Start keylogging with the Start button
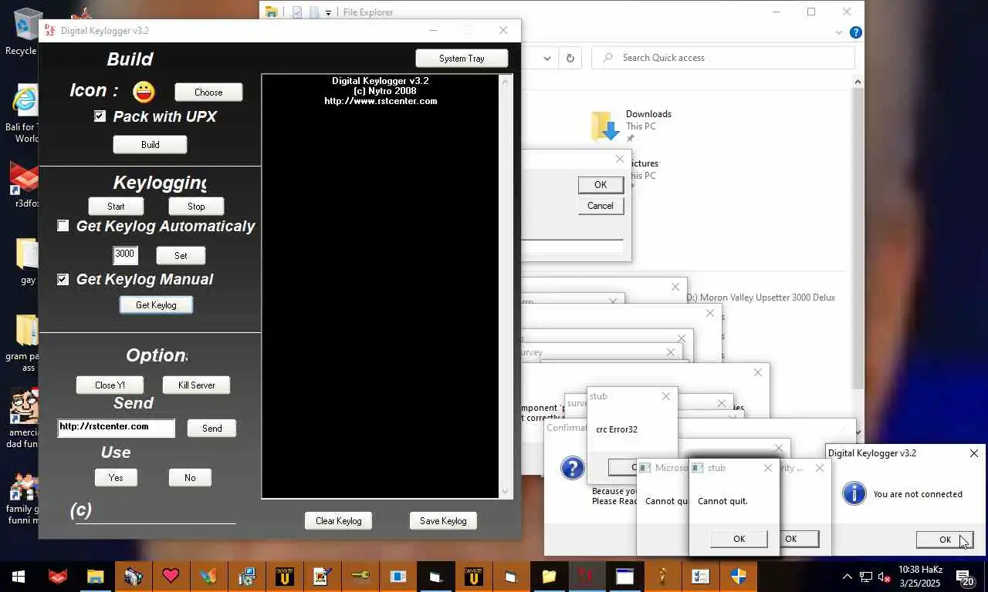 coord(116,207)
